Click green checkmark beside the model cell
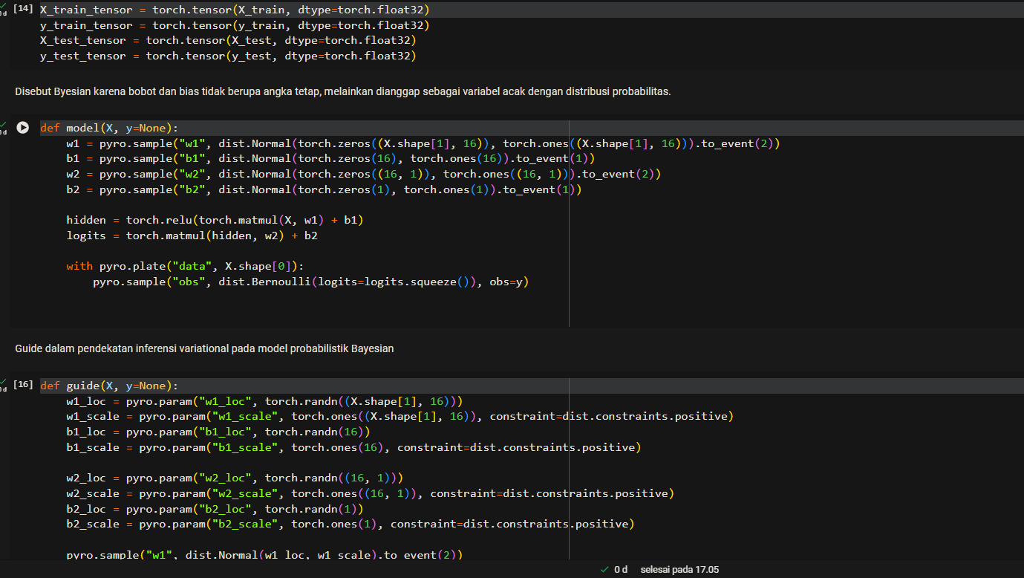The height and width of the screenshot is (578, 1024). (3, 124)
